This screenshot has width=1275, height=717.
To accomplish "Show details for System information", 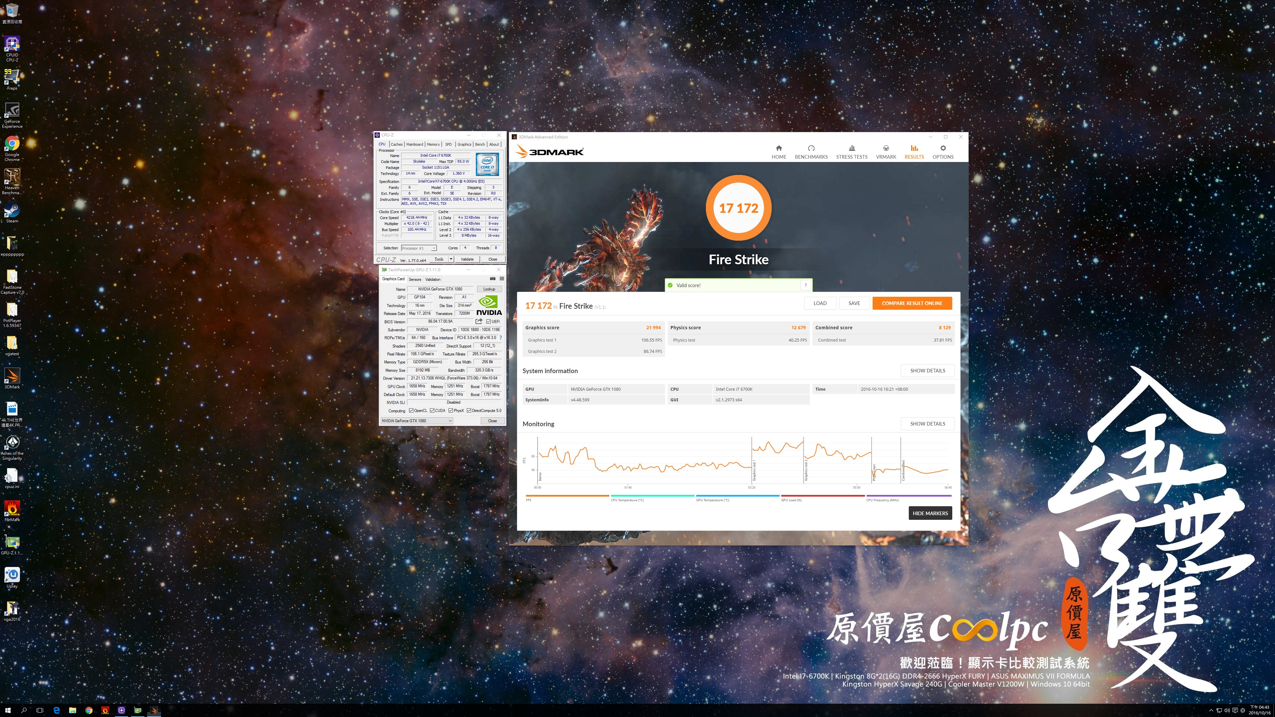I will pyautogui.click(x=927, y=371).
